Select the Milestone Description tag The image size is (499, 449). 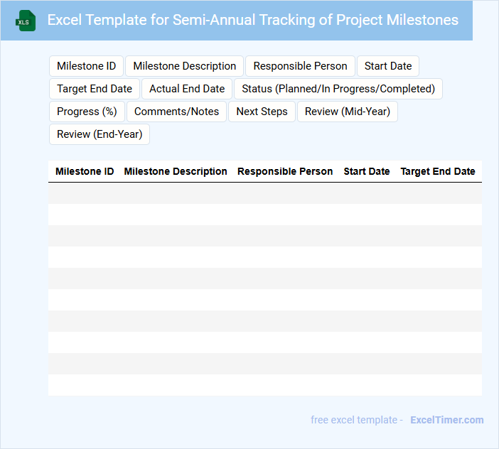(185, 66)
